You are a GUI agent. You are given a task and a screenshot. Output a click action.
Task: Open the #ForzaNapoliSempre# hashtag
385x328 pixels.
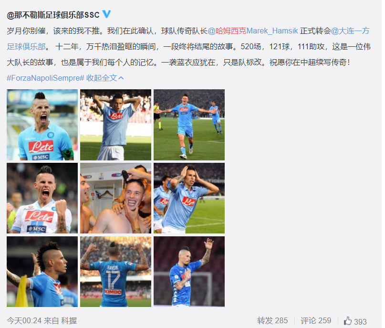[45, 78]
